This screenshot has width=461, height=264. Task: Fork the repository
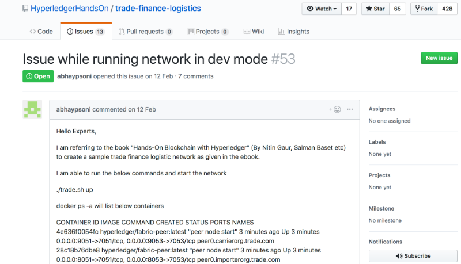[x=424, y=9]
